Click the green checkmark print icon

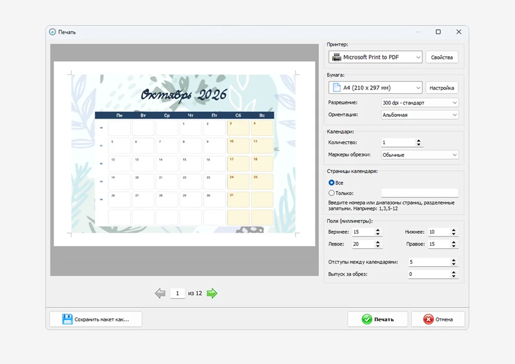pos(367,319)
